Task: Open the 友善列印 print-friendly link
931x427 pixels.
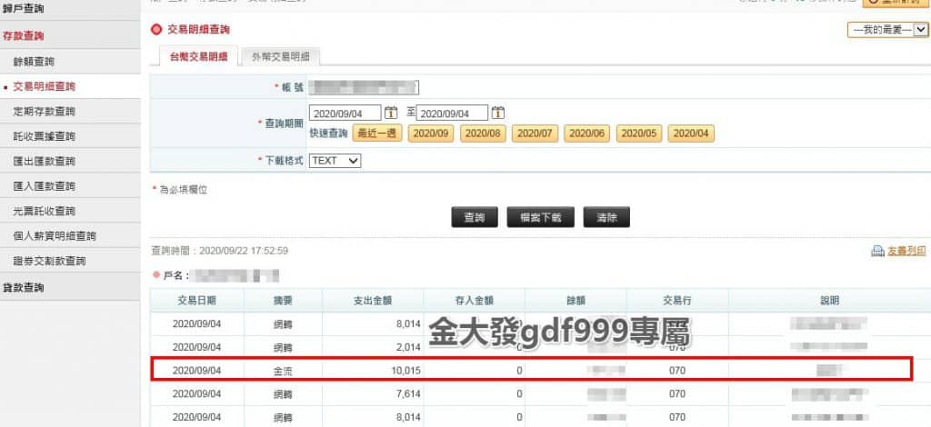Action: pyautogui.click(x=907, y=252)
